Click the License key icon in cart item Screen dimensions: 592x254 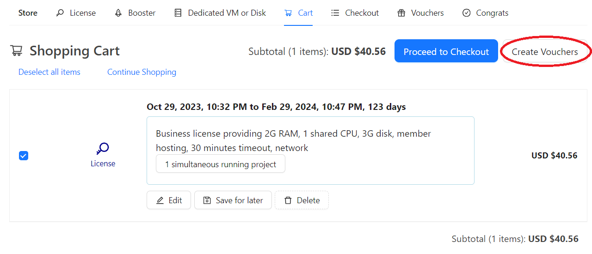(103, 149)
